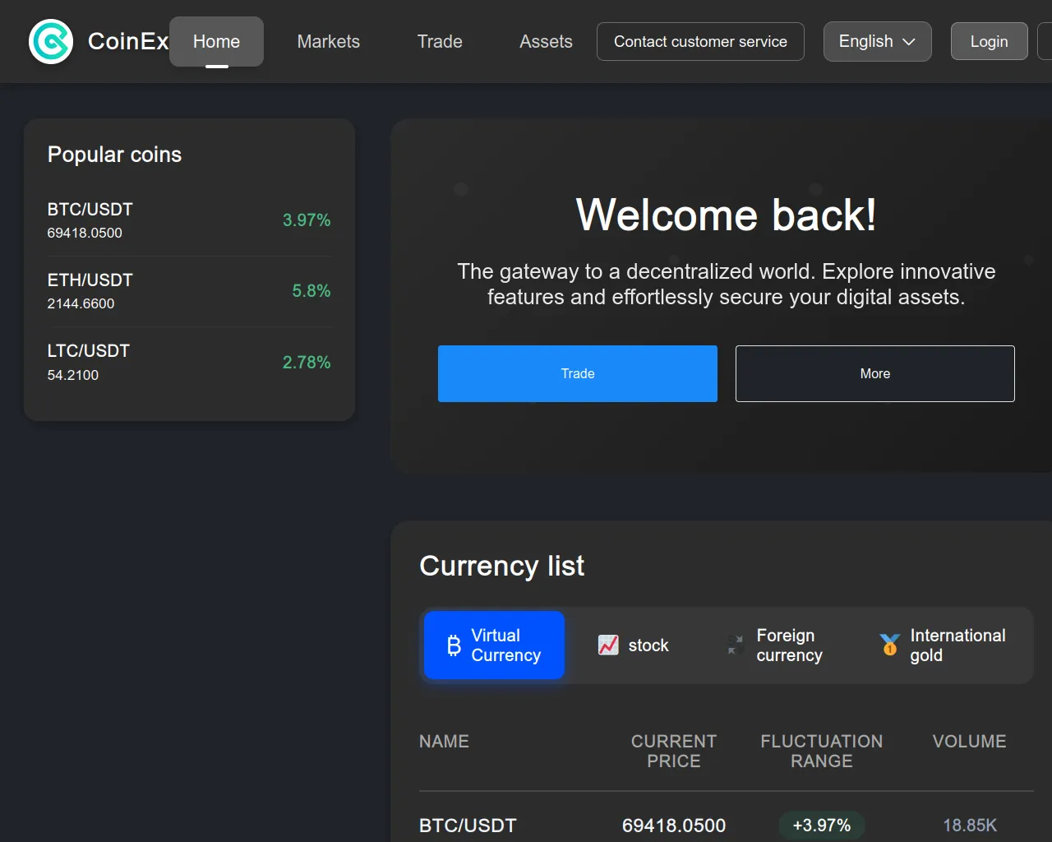This screenshot has height=842, width=1052.
Task: Open the BTC/USDT row in Currency list
Action: coord(468,825)
